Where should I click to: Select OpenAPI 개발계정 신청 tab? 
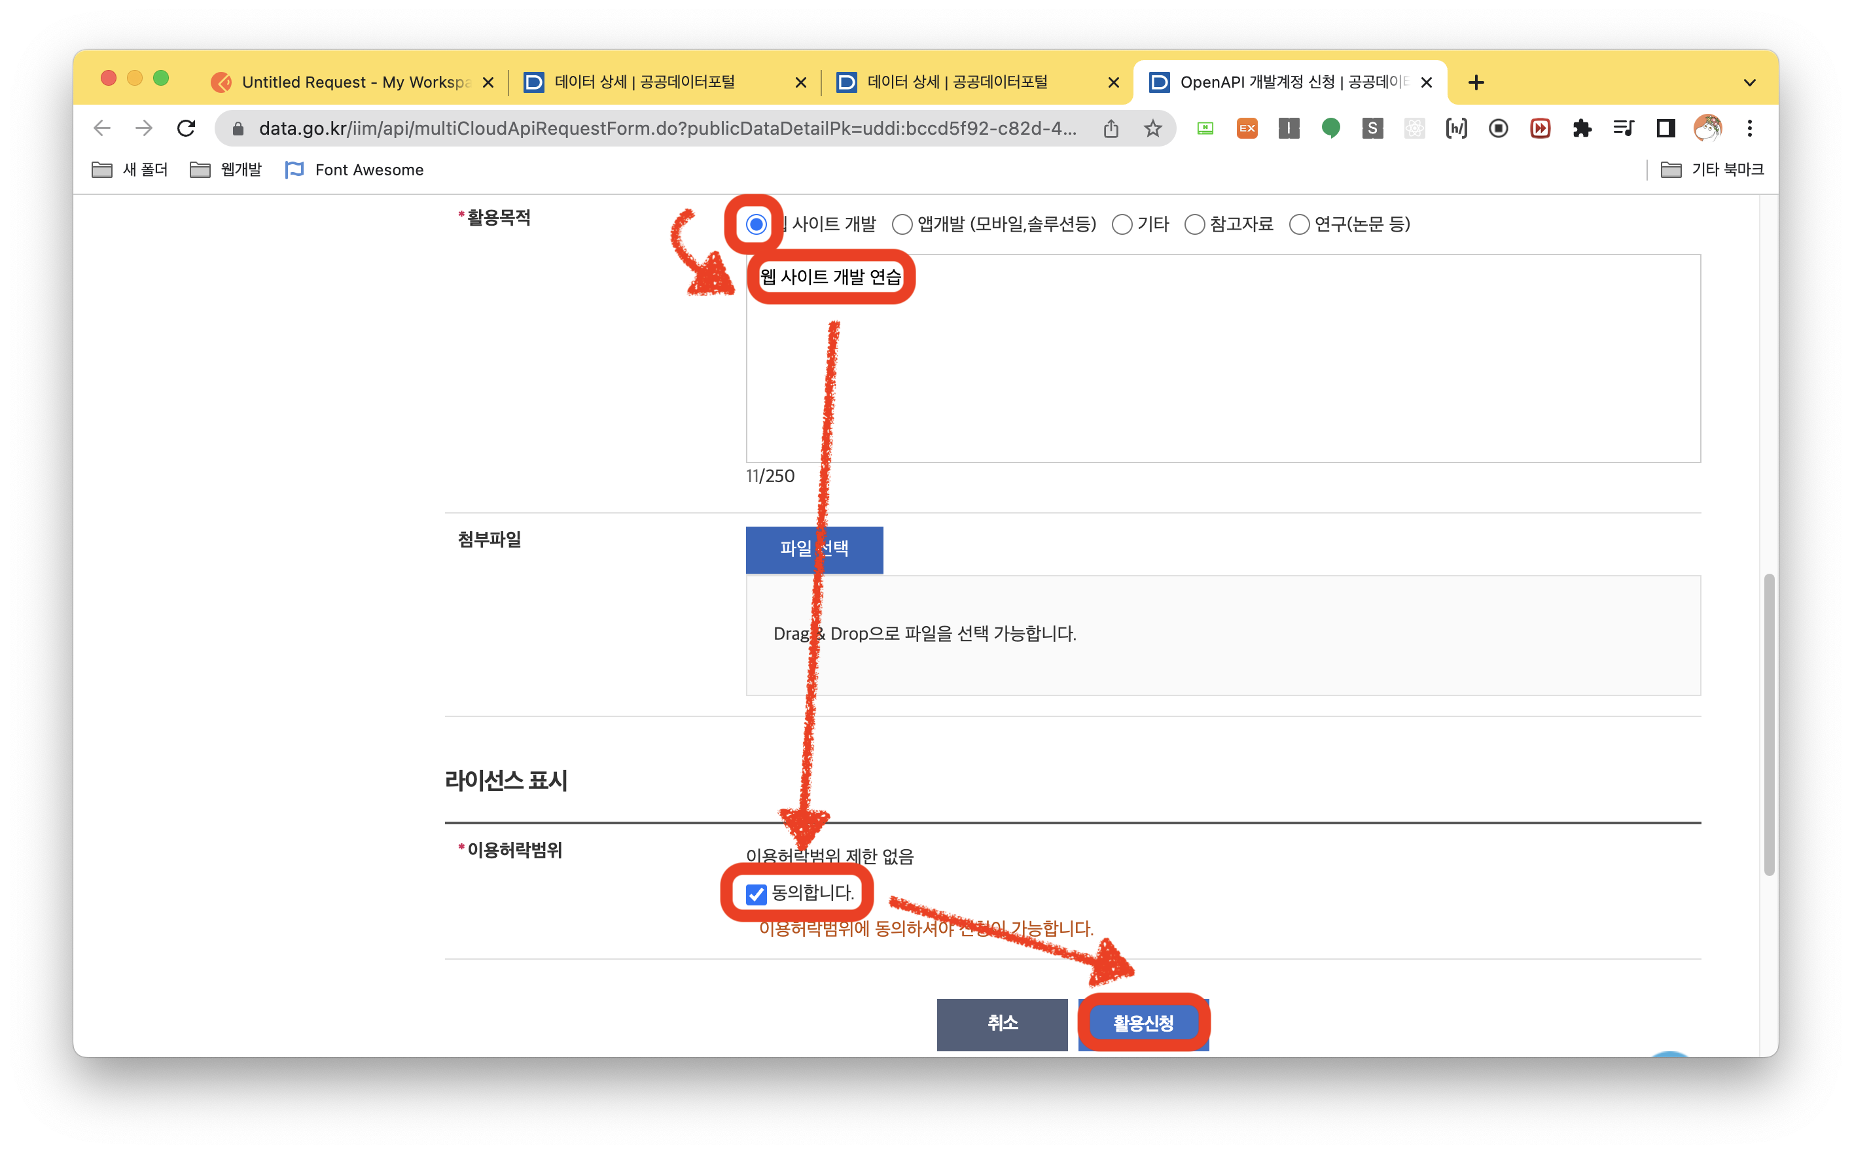(x=1290, y=82)
